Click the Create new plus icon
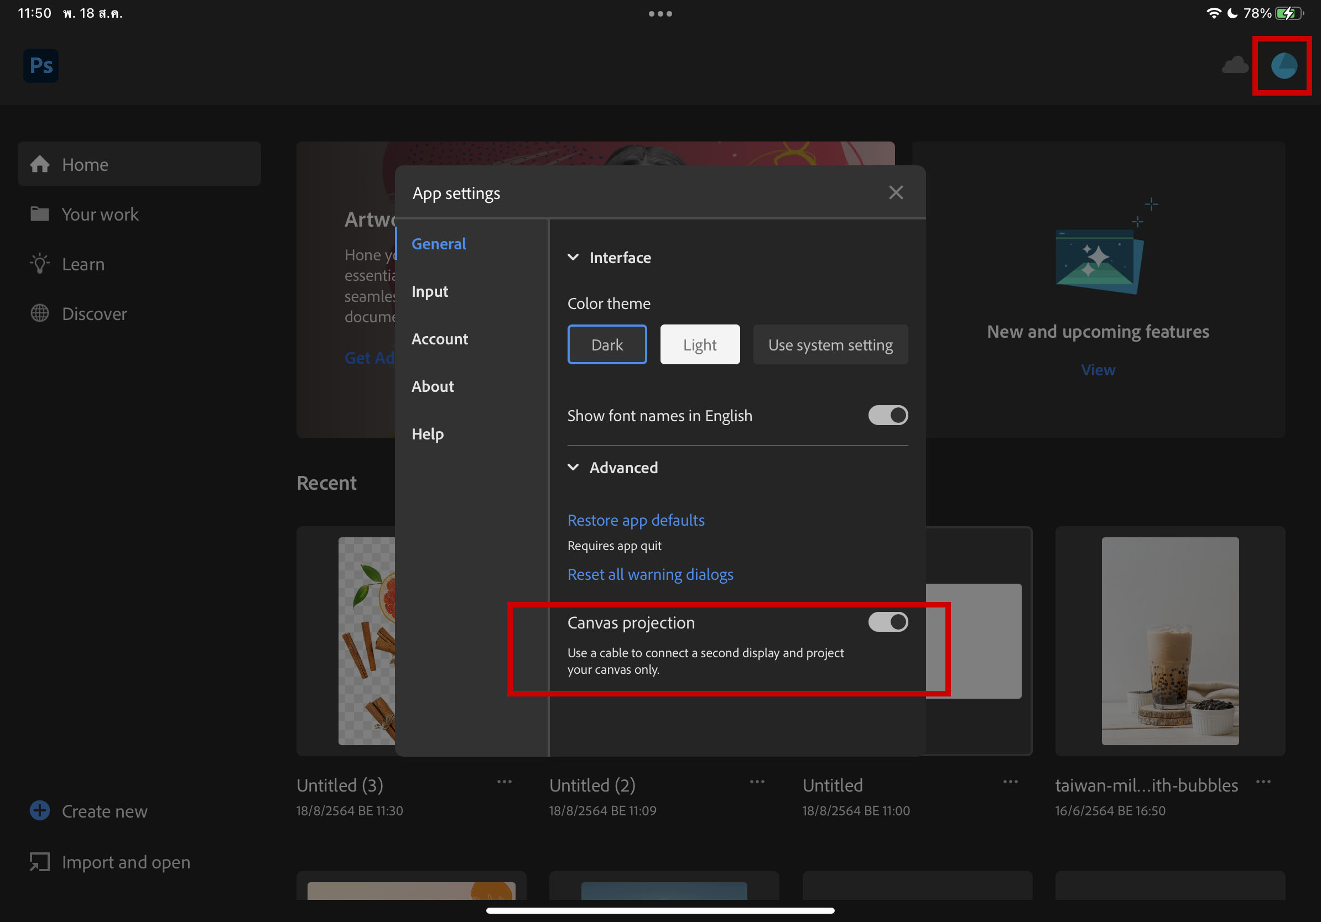 (40, 810)
